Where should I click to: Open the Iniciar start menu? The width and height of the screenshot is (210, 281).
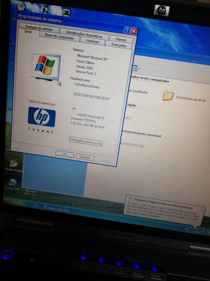(15, 202)
